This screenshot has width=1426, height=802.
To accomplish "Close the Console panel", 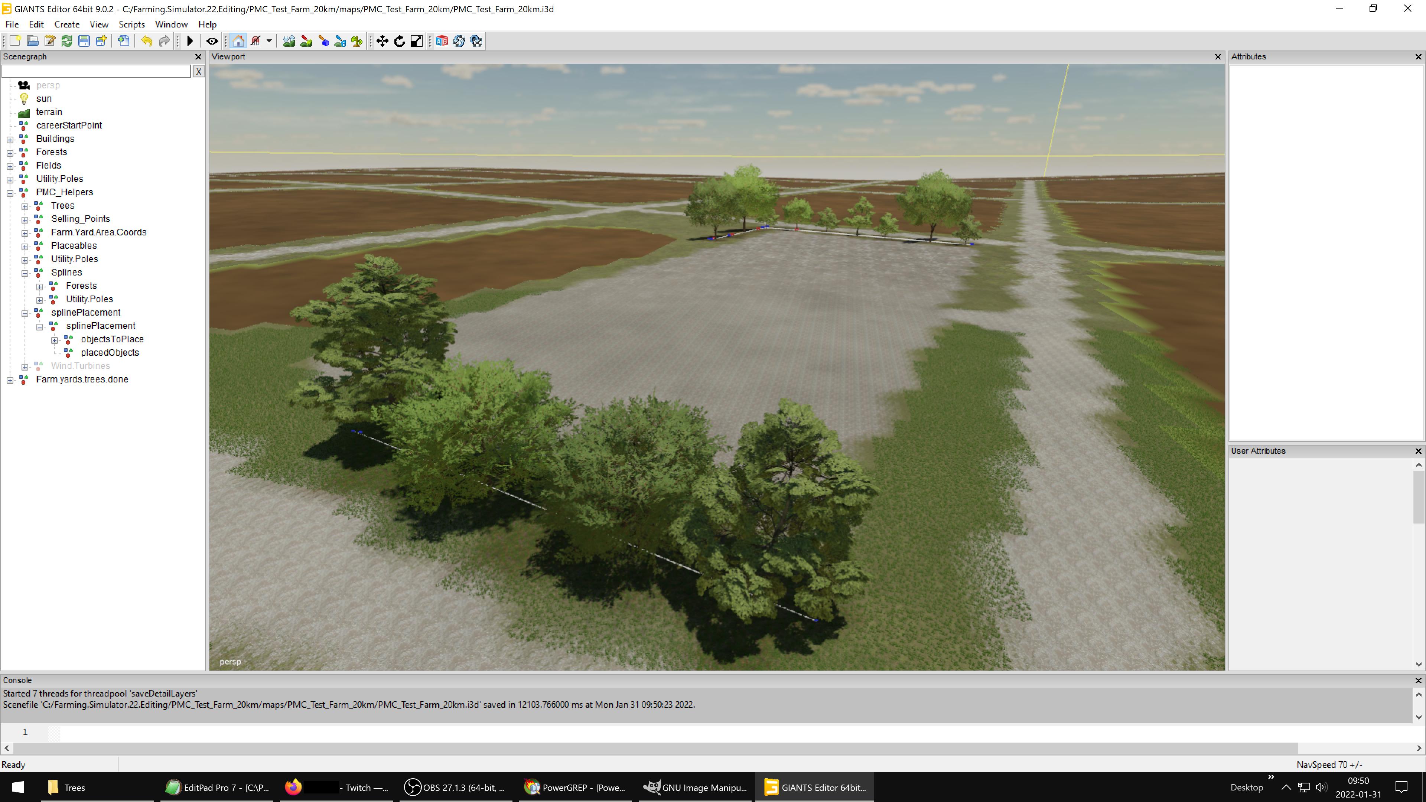I will (x=1418, y=680).
